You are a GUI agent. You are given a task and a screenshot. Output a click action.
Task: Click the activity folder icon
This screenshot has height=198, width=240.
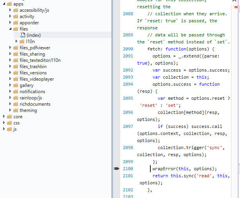click(x=16, y=16)
